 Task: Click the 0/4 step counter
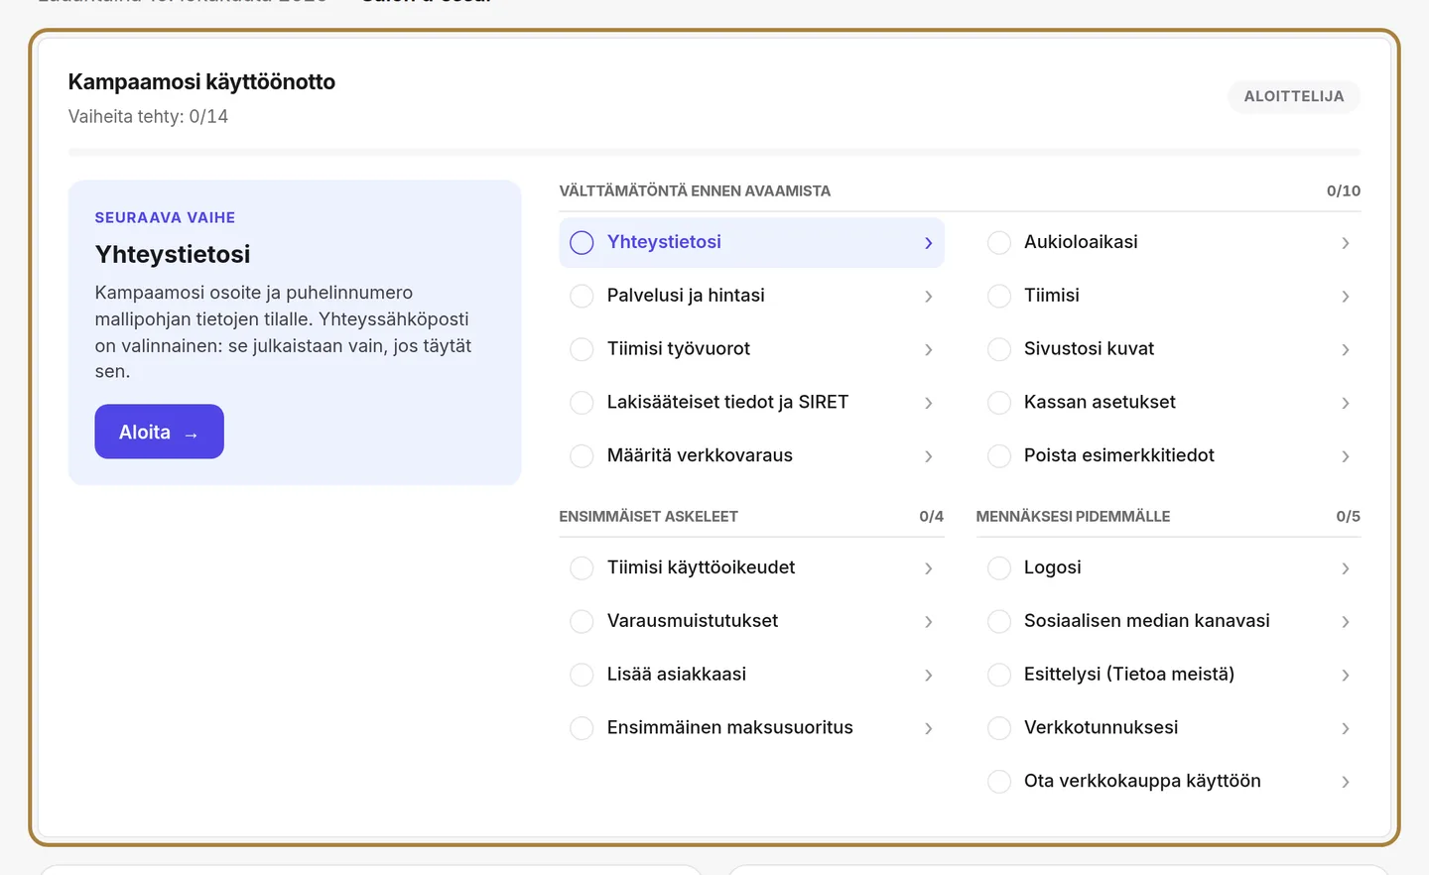coord(931,516)
